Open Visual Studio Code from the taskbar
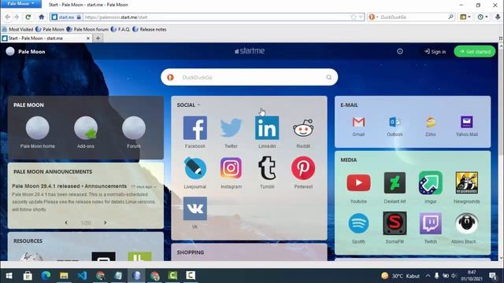The image size is (504, 283). (x=82, y=276)
